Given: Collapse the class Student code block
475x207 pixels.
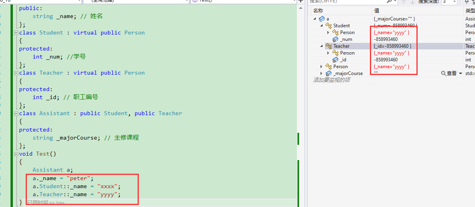Looking at the screenshot, I should [16, 33].
